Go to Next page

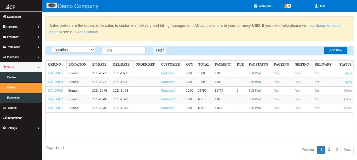tap(347, 150)
